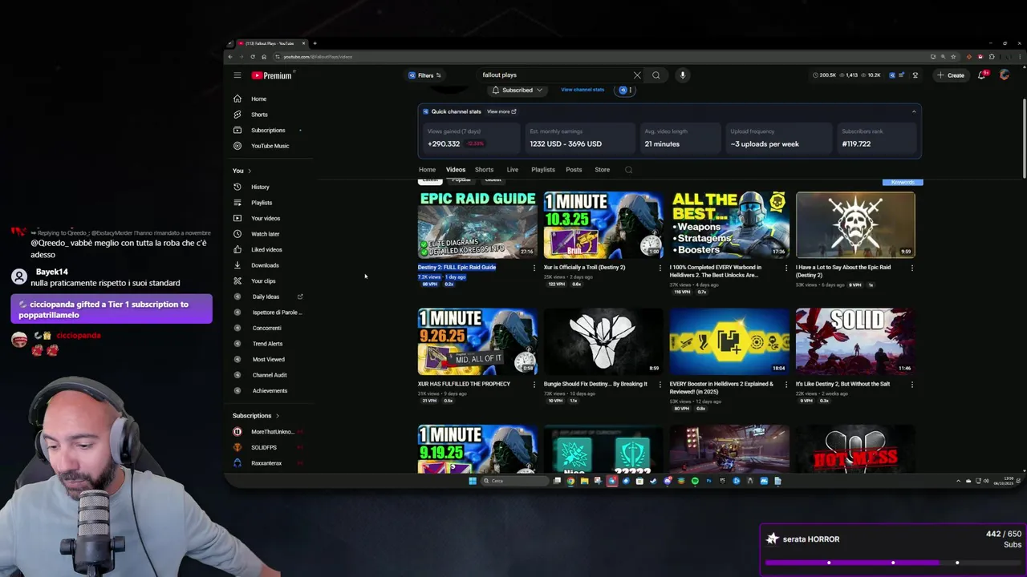Screen dimensions: 1027x577
Task: Activate voice search microphone
Action: [683, 75]
